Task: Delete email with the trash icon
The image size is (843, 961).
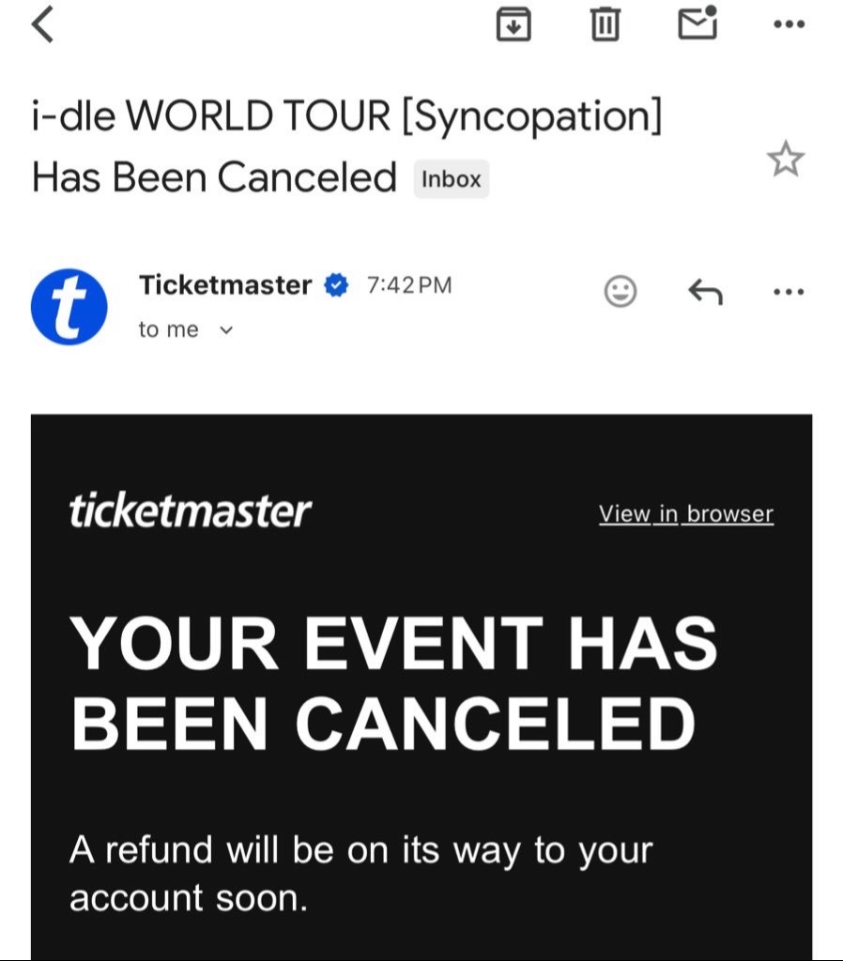Action: (x=605, y=24)
